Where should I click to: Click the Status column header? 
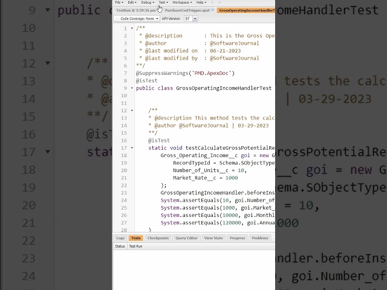click(x=120, y=246)
